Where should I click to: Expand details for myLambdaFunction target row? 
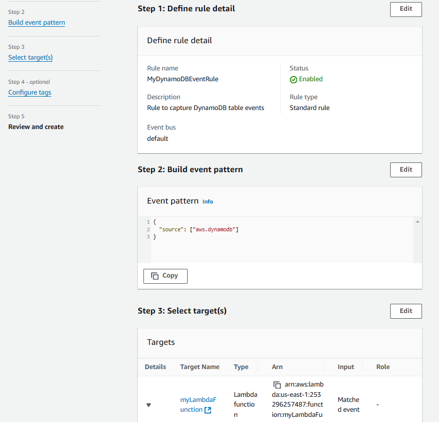pos(149,405)
